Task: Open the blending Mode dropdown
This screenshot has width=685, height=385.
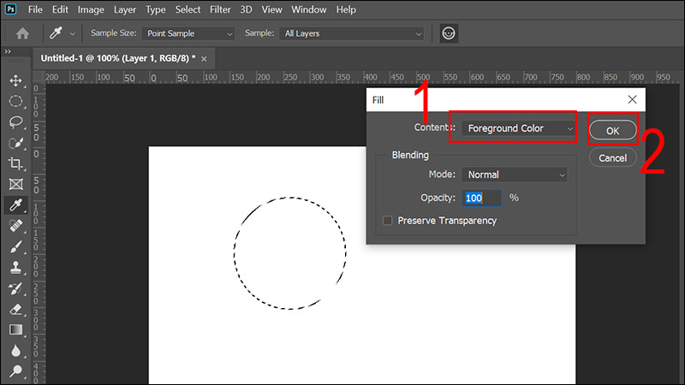Action: (515, 175)
